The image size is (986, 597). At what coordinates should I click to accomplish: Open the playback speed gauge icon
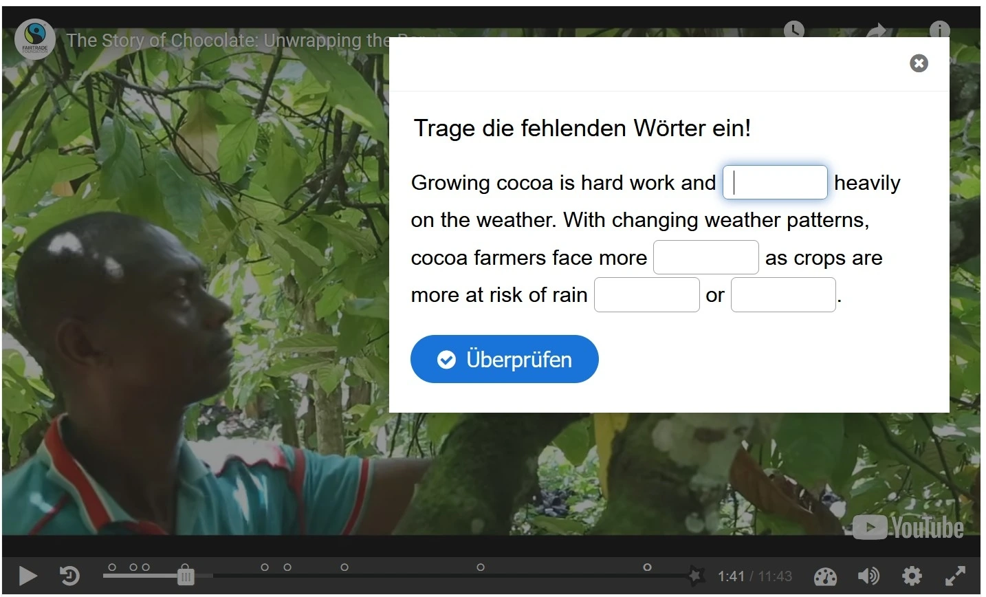[x=825, y=576]
